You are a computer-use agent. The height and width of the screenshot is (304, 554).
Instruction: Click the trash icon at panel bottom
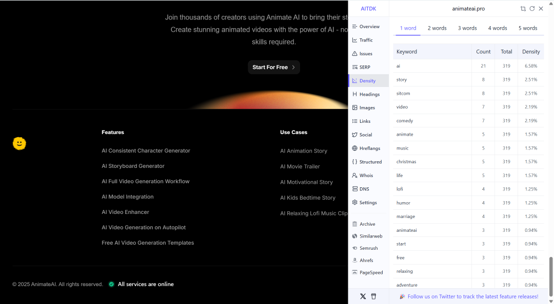pyautogui.click(x=373, y=296)
